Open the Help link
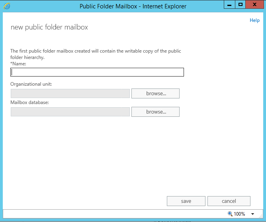Image resolution: width=266 pixels, height=222 pixels. 254,20
